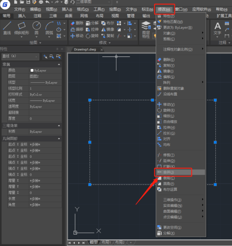Expand the ribbon 修改 panel dropdown
The height and width of the screenshot is (246, 232).
[x=105, y=43]
